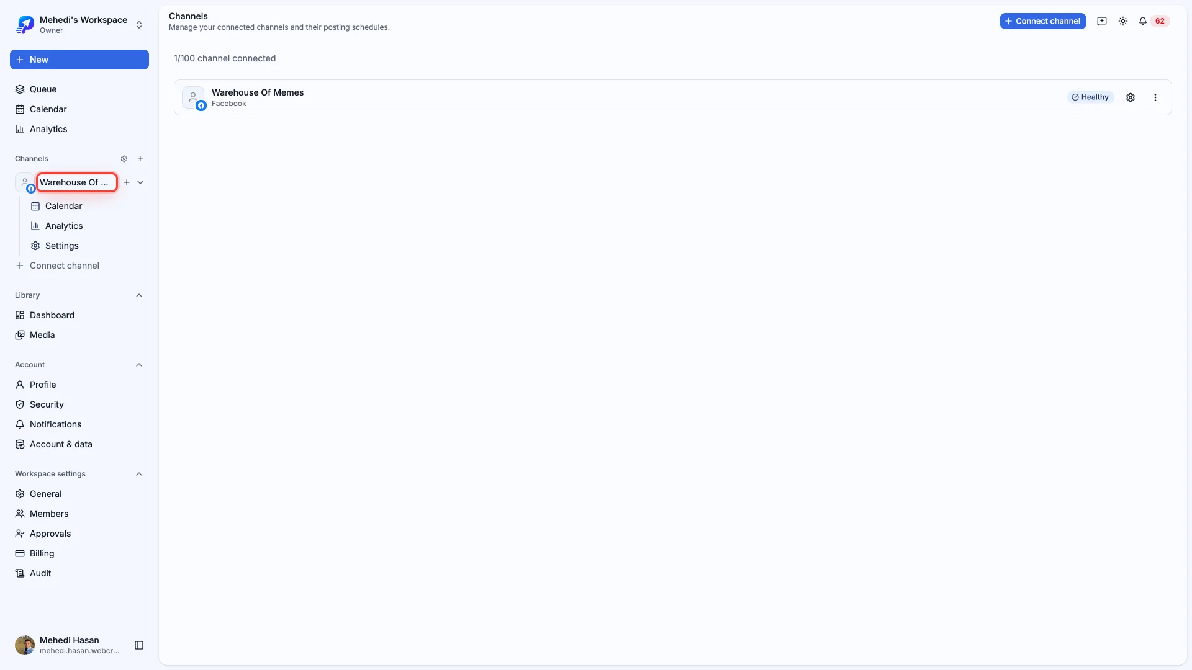Collapse the Workspace settings section

(139, 474)
